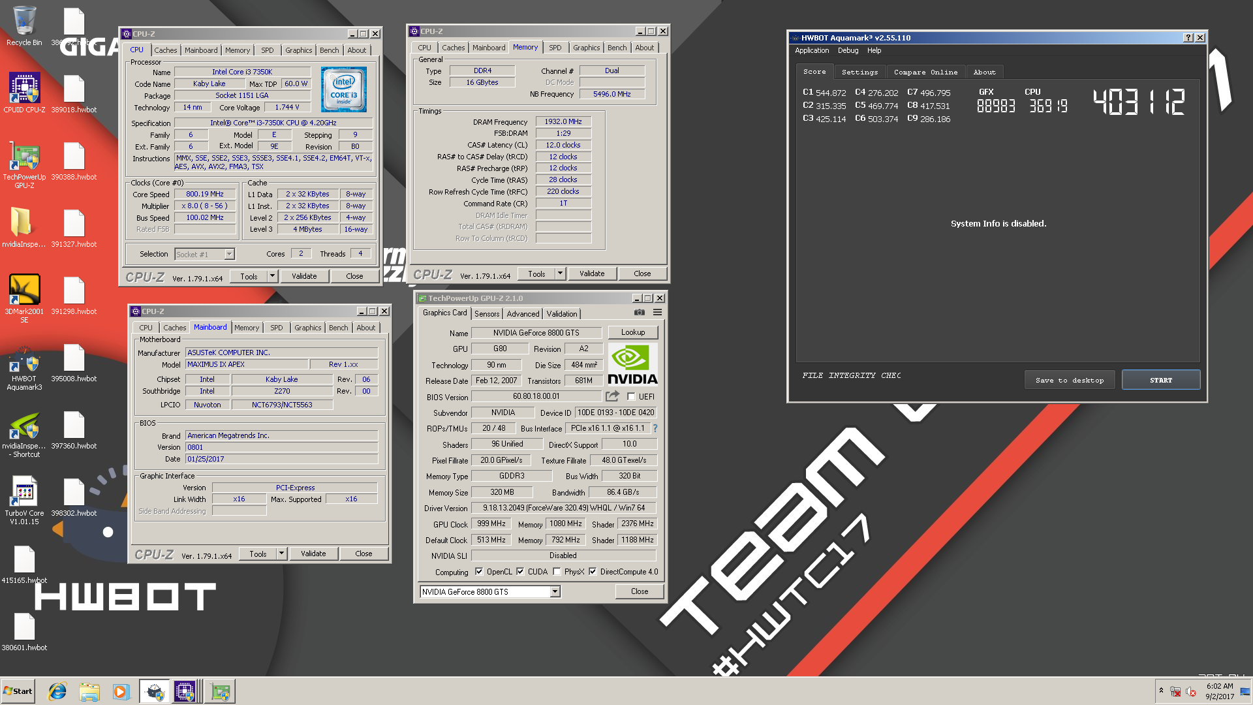Open Caches tab in CPU-Z Mainboard window

click(174, 328)
